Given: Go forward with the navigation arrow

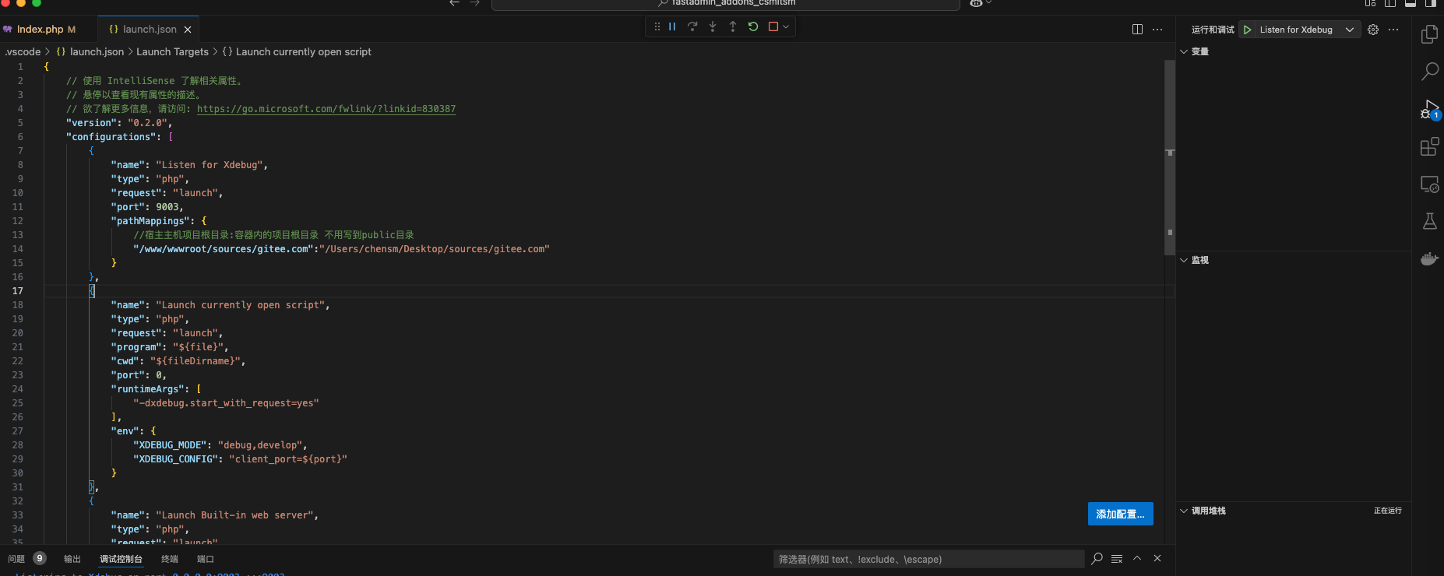Looking at the screenshot, I should tap(475, 3).
